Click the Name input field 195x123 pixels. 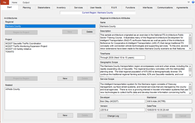pyautogui.click(x=146, y=26)
